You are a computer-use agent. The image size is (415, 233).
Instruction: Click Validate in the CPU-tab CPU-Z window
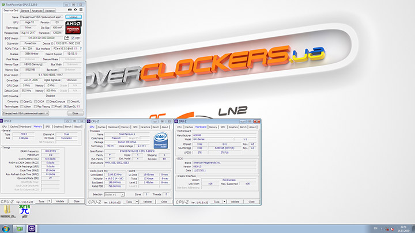click(x=148, y=202)
